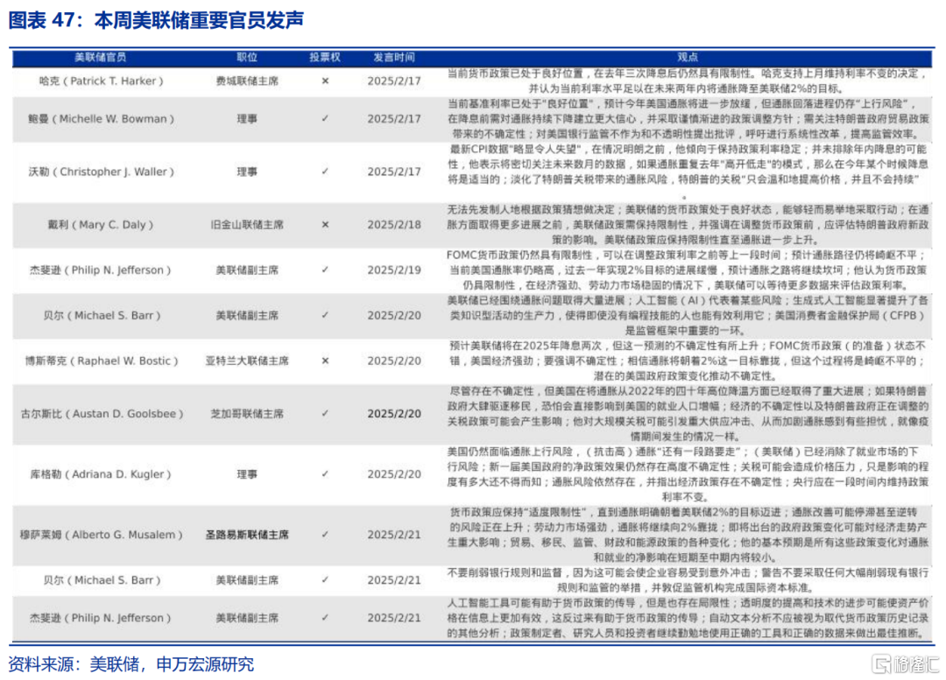This screenshot has height=680, width=946.
Task: Click Kugler's viewpoint starting "美国仍然面临通胀上行风险"
Action: coord(688,474)
